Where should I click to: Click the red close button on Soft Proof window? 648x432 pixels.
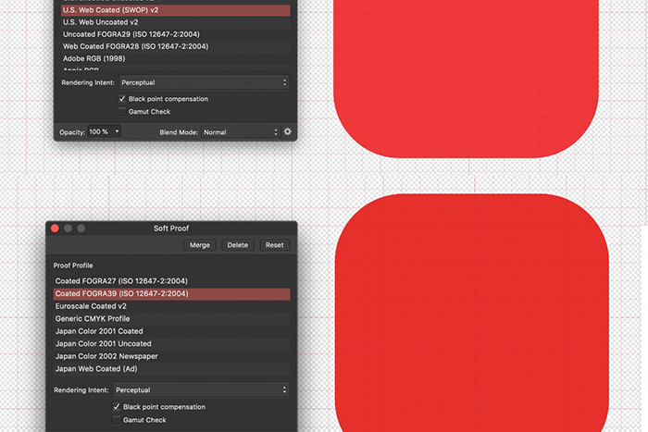click(55, 228)
